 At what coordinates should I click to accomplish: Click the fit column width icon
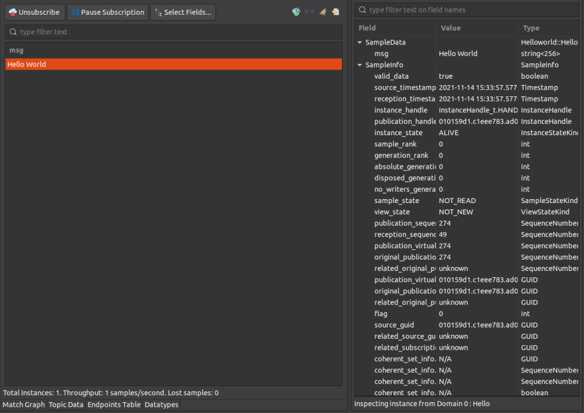(309, 12)
